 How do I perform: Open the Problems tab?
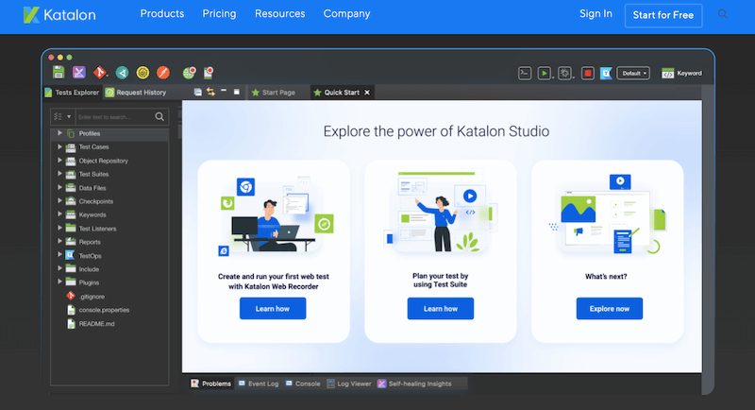coord(210,384)
